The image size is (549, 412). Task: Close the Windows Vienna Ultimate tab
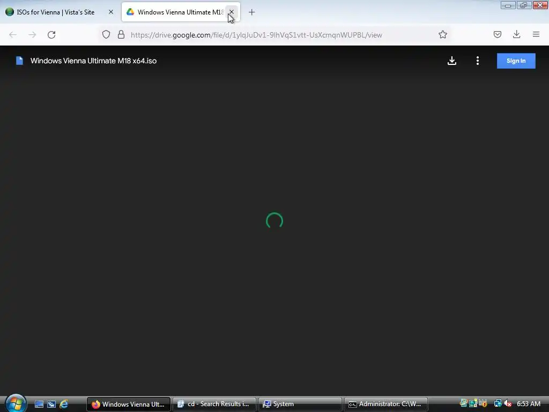pyautogui.click(x=232, y=12)
